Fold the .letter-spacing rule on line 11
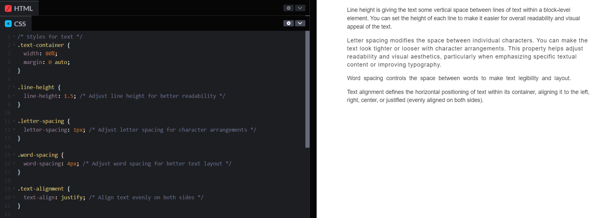Viewport: 604px width, 218px height. (x=14, y=121)
